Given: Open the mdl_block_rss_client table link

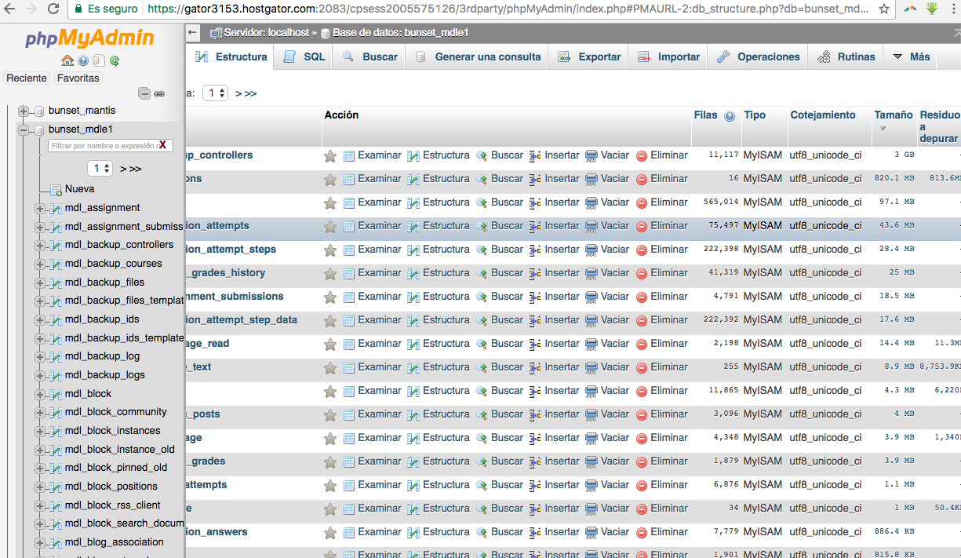Looking at the screenshot, I should click(113, 505).
